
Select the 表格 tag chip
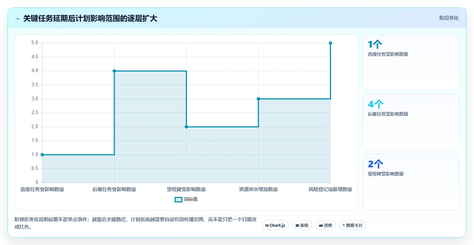click(x=302, y=225)
